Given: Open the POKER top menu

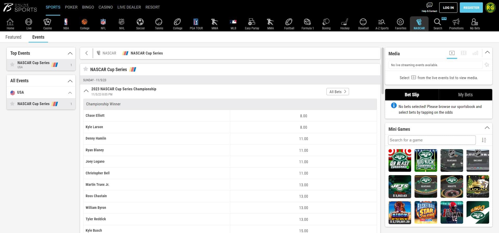Looking at the screenshot, I should (x=71, y=7).
